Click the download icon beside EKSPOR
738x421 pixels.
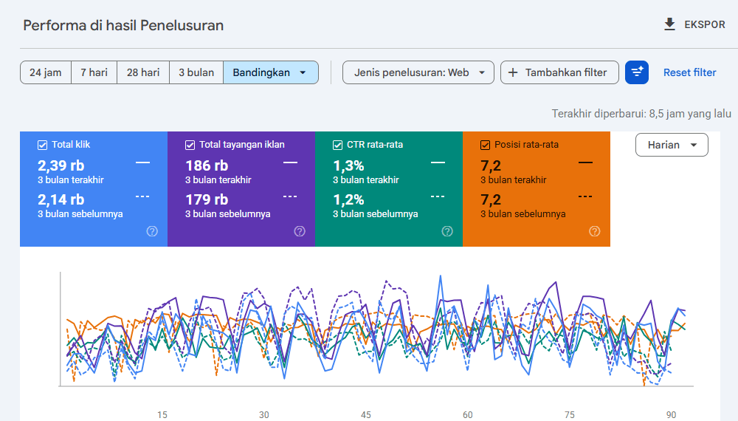coord(669,24)
